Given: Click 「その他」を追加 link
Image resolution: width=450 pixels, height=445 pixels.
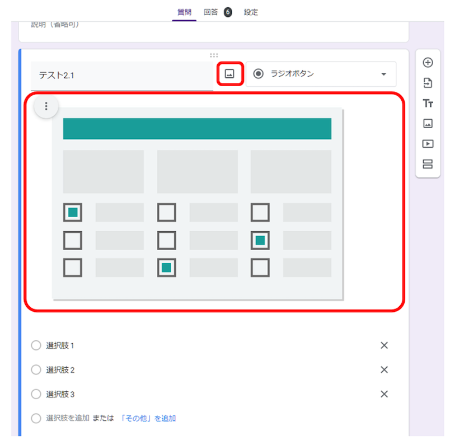Looking at the screenshot, I should pyautogui.click(x=146, y=418).
